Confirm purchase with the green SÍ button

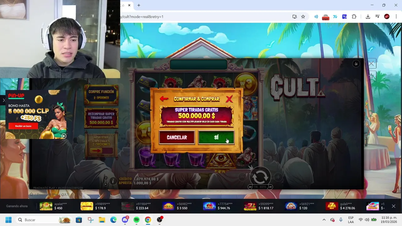216,137
